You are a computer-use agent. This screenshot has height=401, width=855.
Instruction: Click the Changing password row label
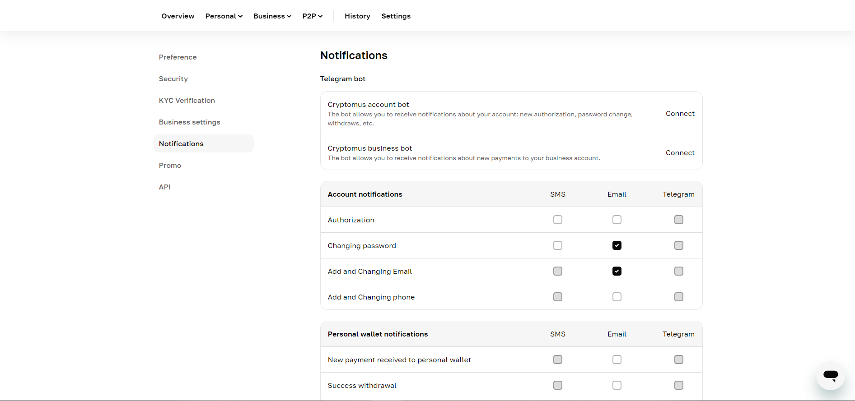pos(362,246)
